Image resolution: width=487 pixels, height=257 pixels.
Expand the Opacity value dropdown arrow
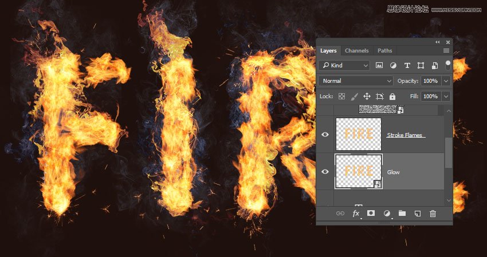click(x=446, y=81)
